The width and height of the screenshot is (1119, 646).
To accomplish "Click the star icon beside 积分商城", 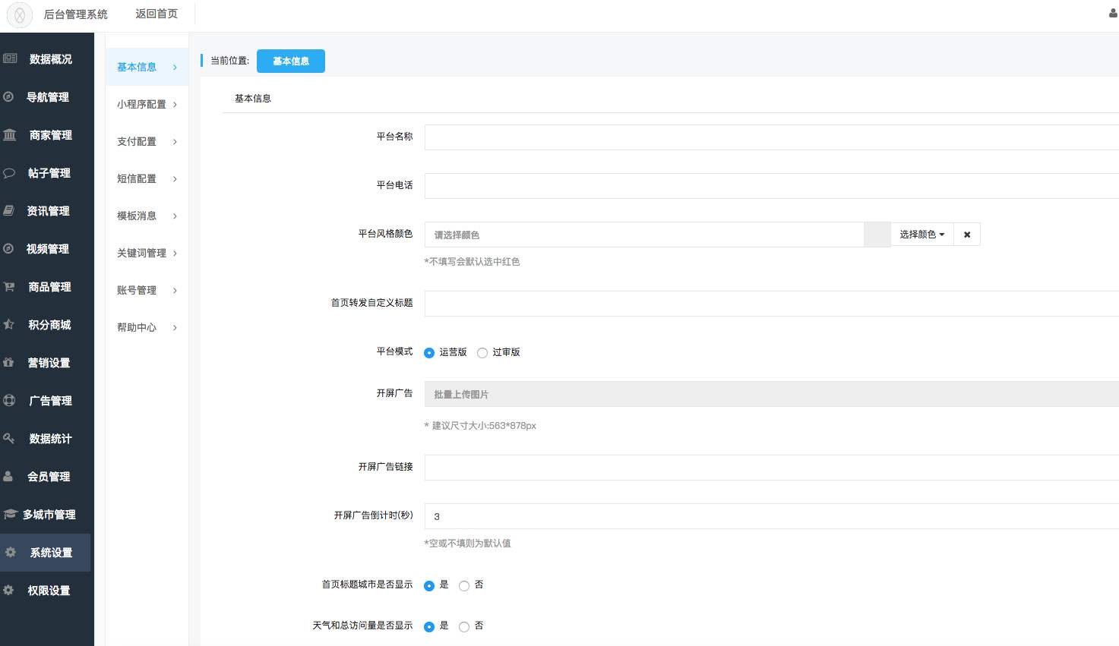I will [9, 325].
